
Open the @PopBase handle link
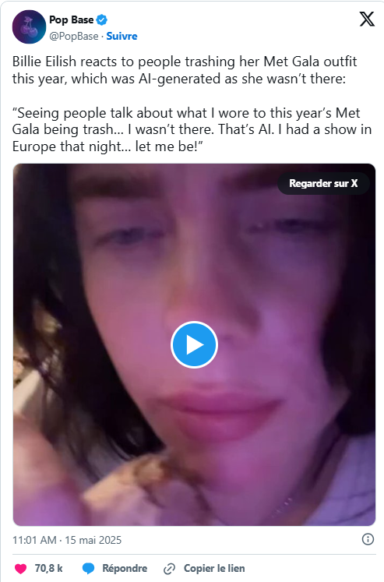click(x=74, y=36)
